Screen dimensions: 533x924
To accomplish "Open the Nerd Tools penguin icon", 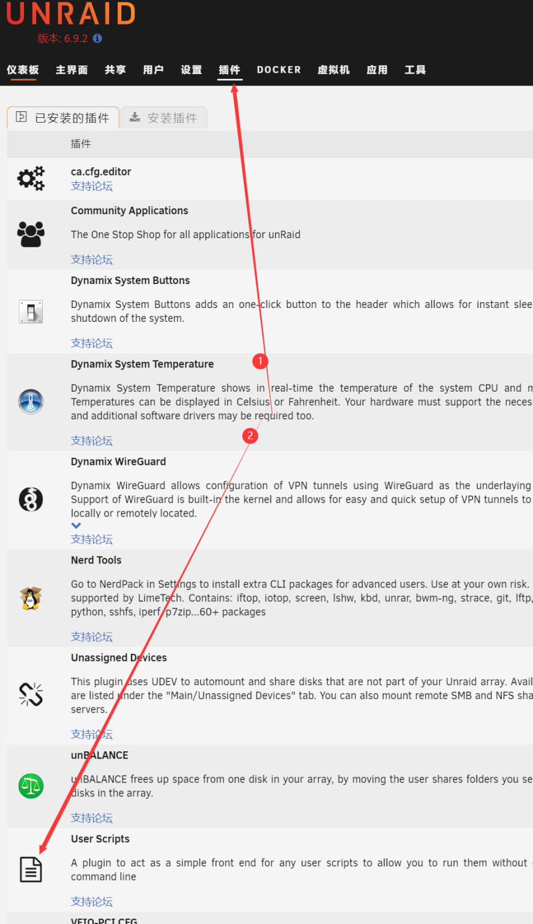I will (31, 598).
